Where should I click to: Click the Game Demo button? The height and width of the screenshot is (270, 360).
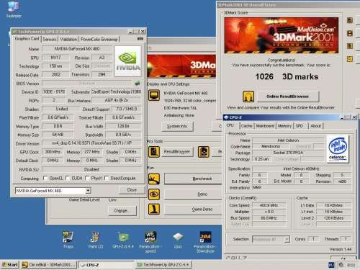[194, 210]
